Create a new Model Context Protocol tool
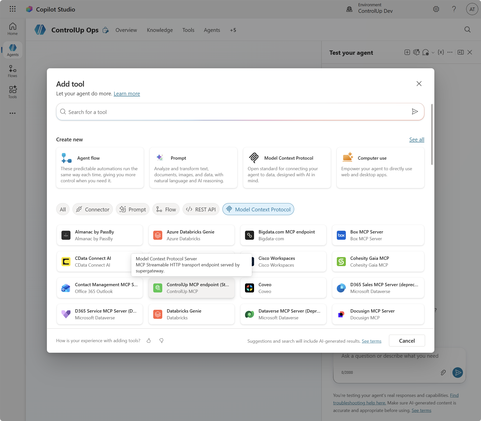The width and height of the screenshot is (481, 421). click(287, 168)
